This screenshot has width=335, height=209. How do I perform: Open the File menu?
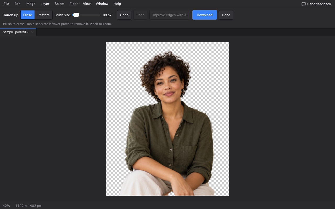point(6,4)
